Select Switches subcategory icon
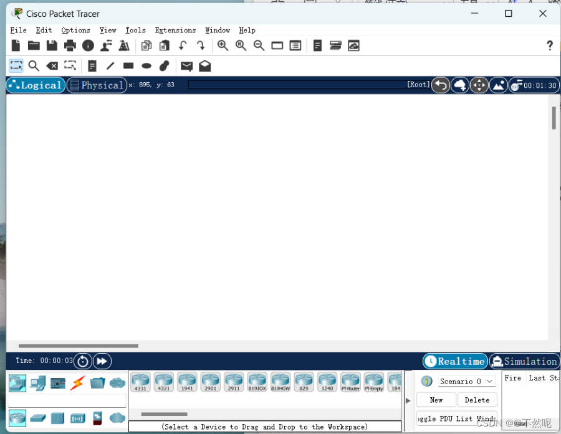 click(37, 418)
